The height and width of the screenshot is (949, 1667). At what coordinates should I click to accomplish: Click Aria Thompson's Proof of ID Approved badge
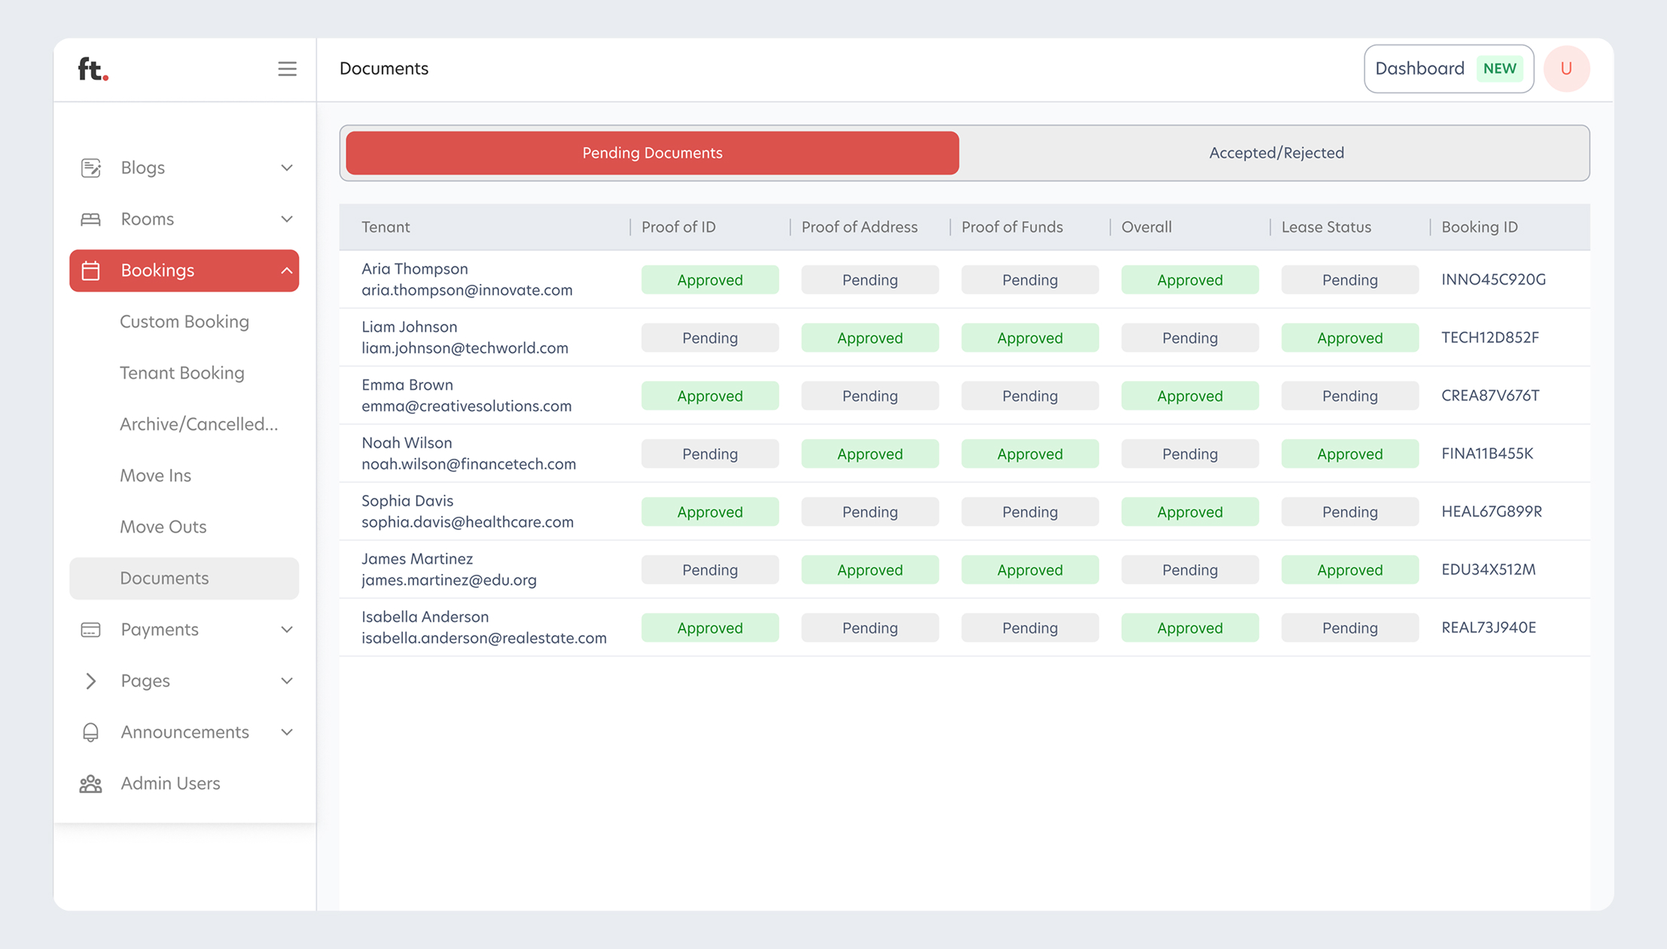709,279
